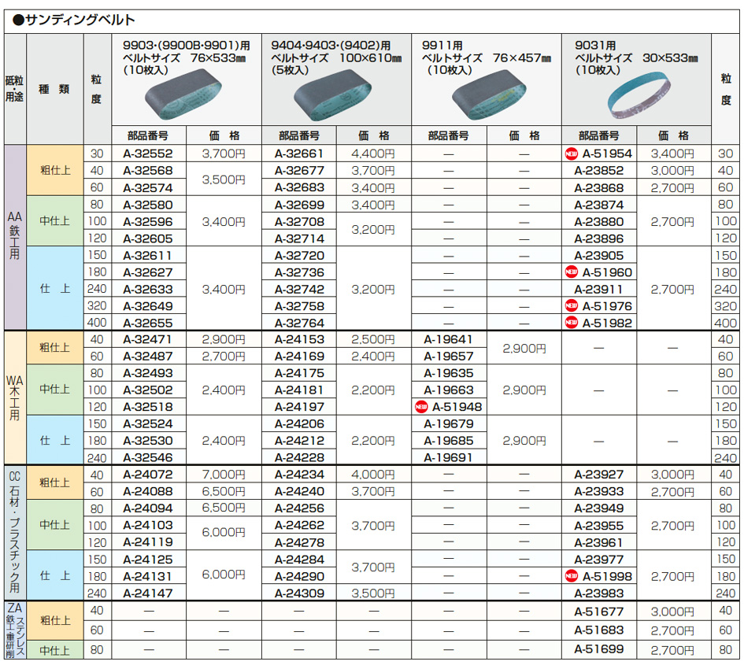
Task: Select the サンディングベルト section title
Action: [74, 20]
